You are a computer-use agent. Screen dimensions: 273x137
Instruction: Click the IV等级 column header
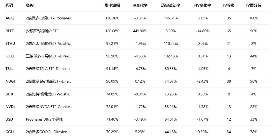click(x=229, y=5)
